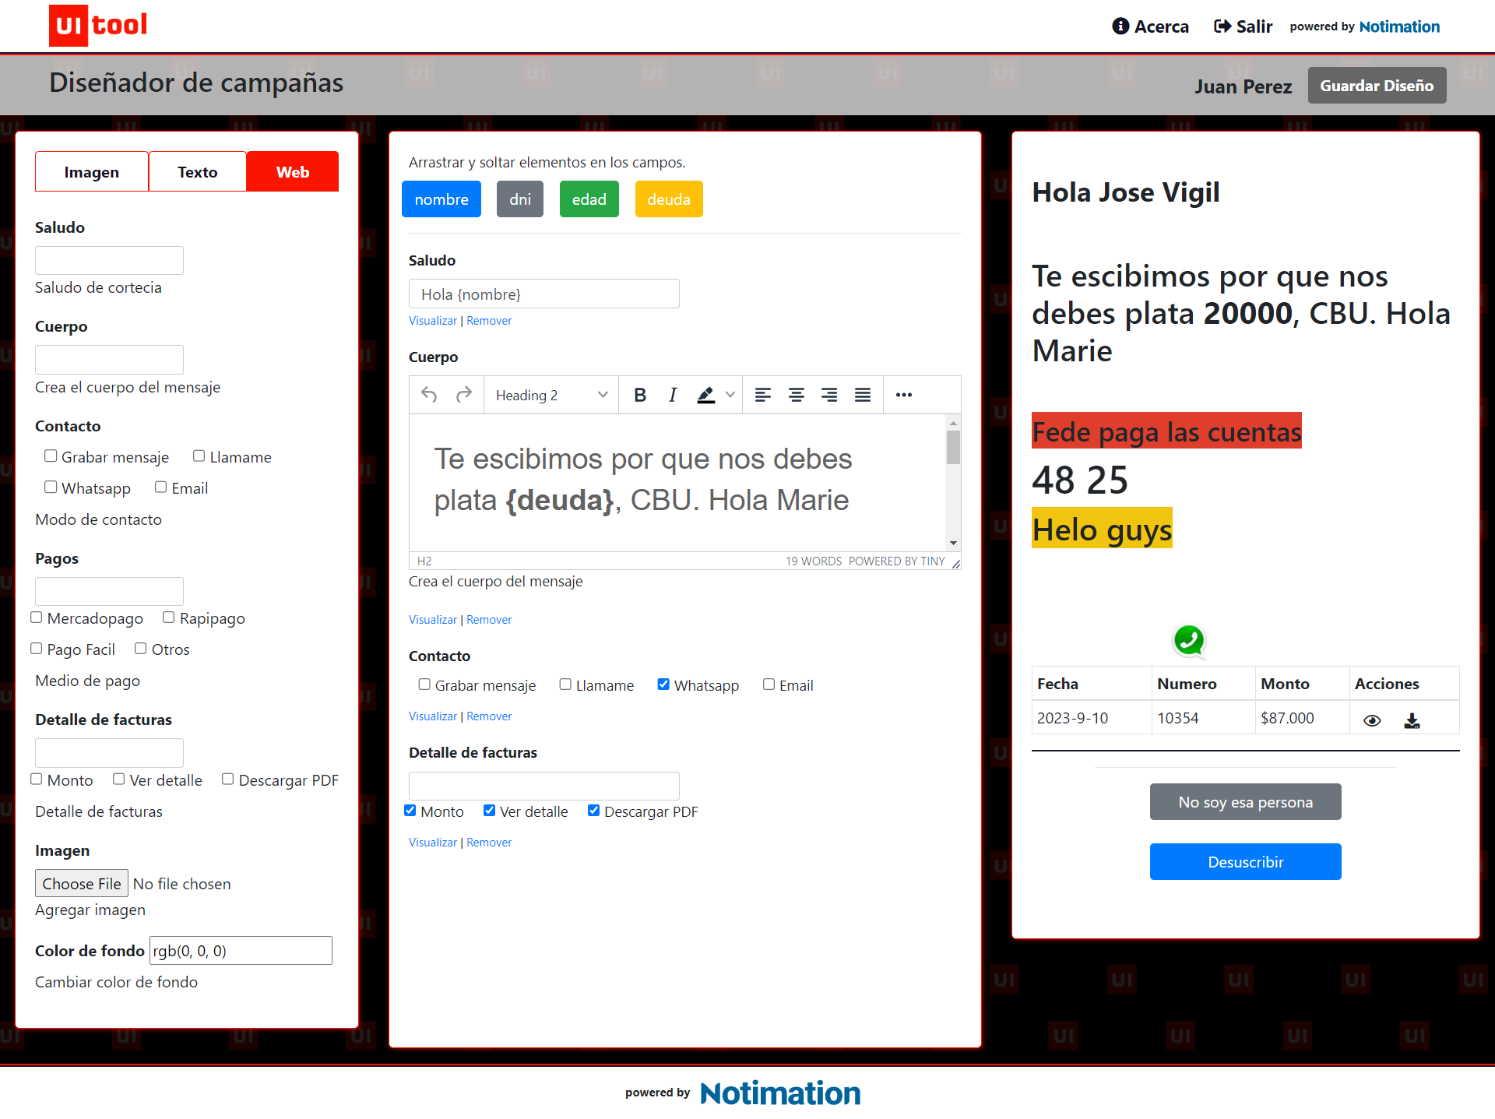Viewport: 1495px width, 1119px height.
Task: Show more toolbar options with ellipsis
Action: point(903,395)
